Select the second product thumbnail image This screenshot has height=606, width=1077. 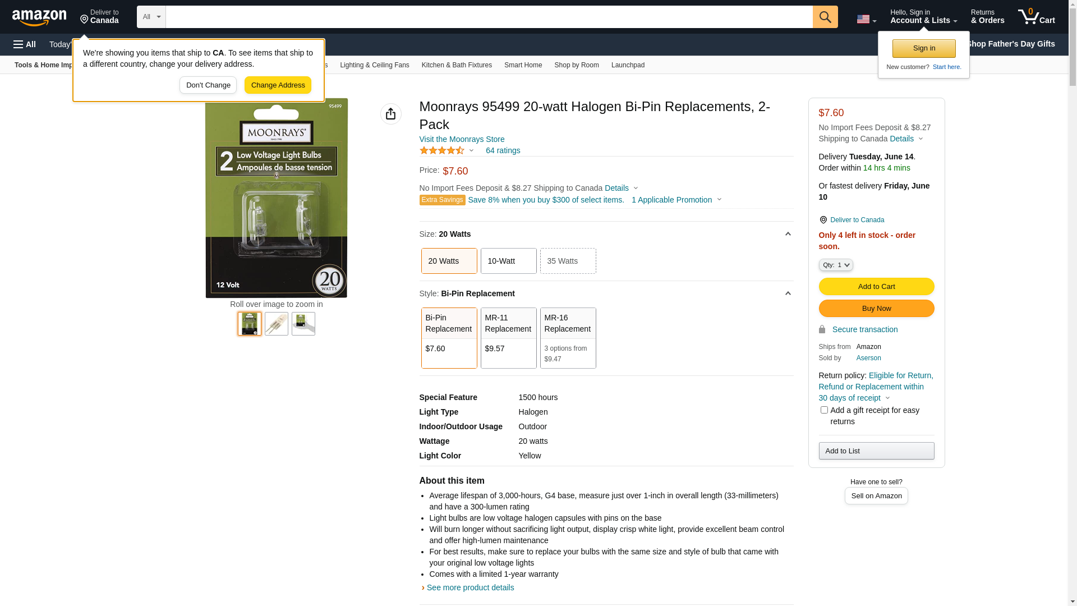(x=276, y=324)
